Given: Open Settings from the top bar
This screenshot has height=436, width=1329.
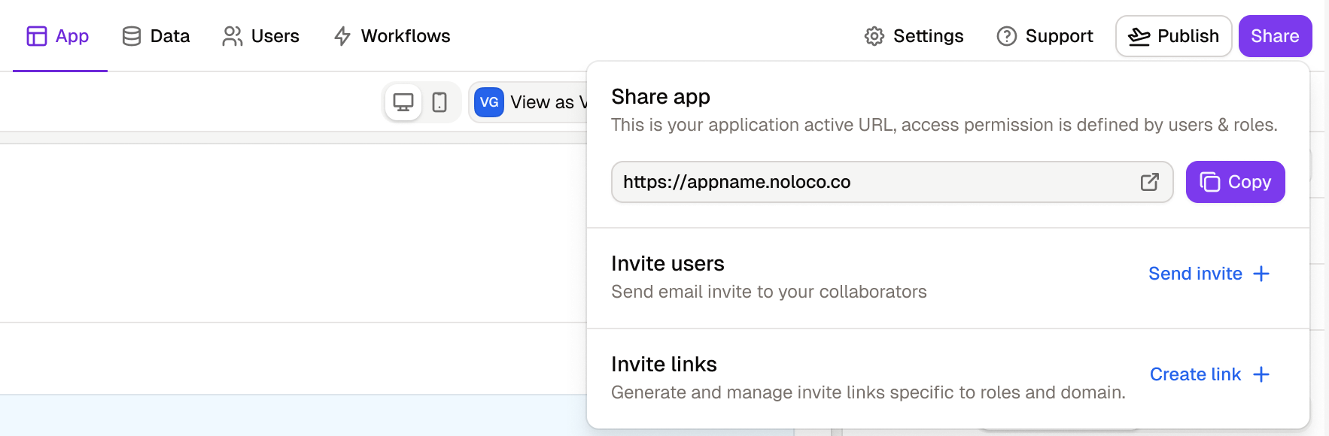Looking at the screenshot, I should 914,36.
